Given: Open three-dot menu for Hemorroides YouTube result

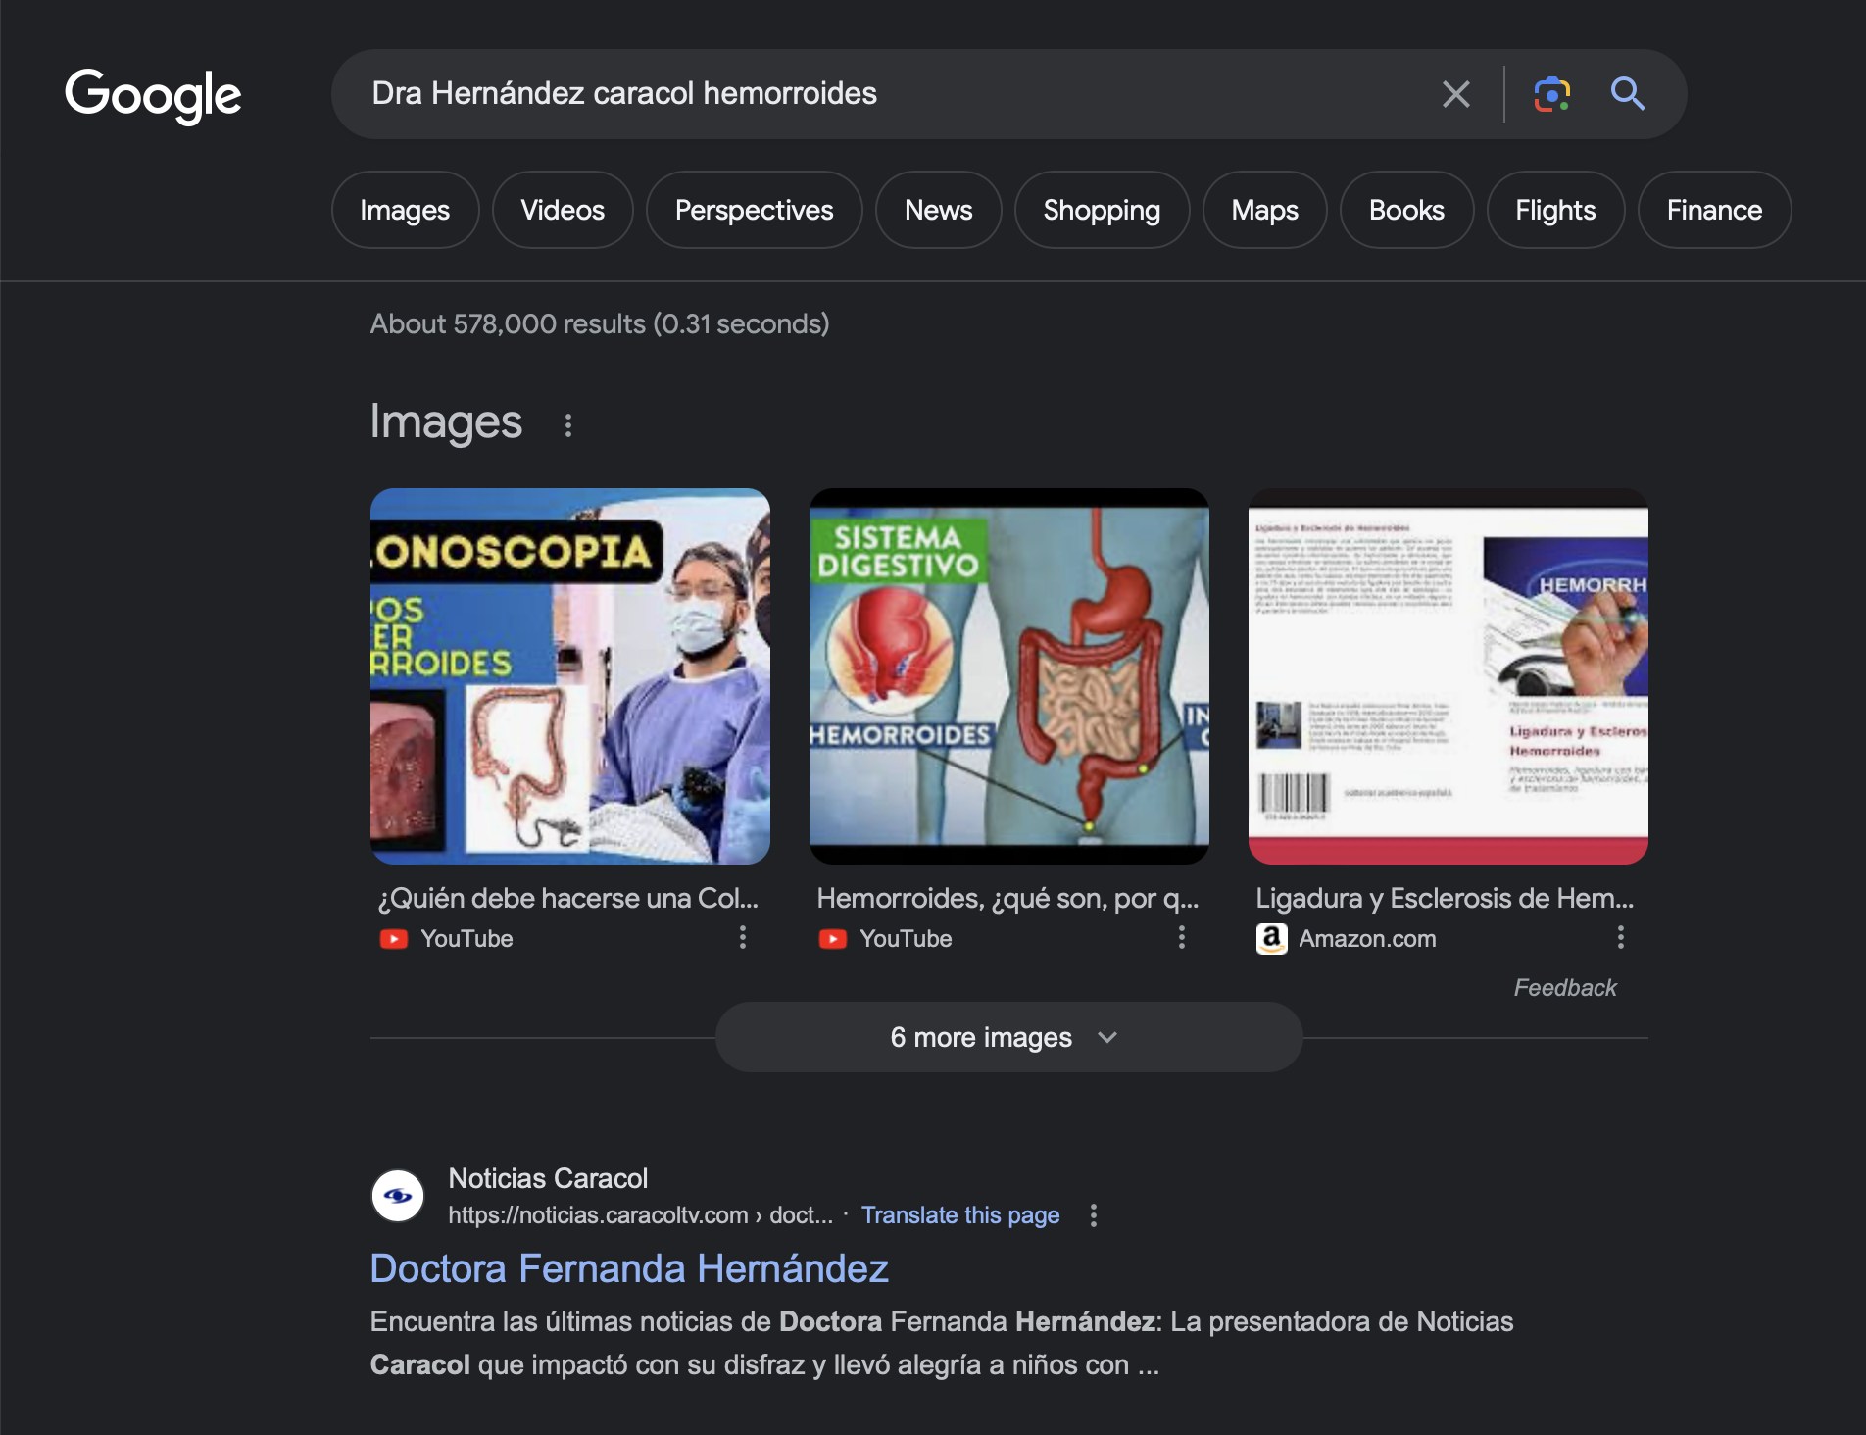Looking at the screenshot, I should [x=1182, y=938].
